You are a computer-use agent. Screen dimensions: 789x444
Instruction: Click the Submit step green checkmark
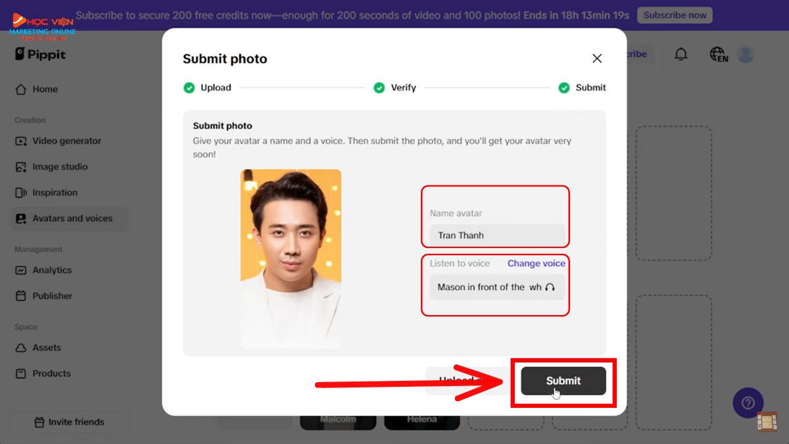[564, 87]
